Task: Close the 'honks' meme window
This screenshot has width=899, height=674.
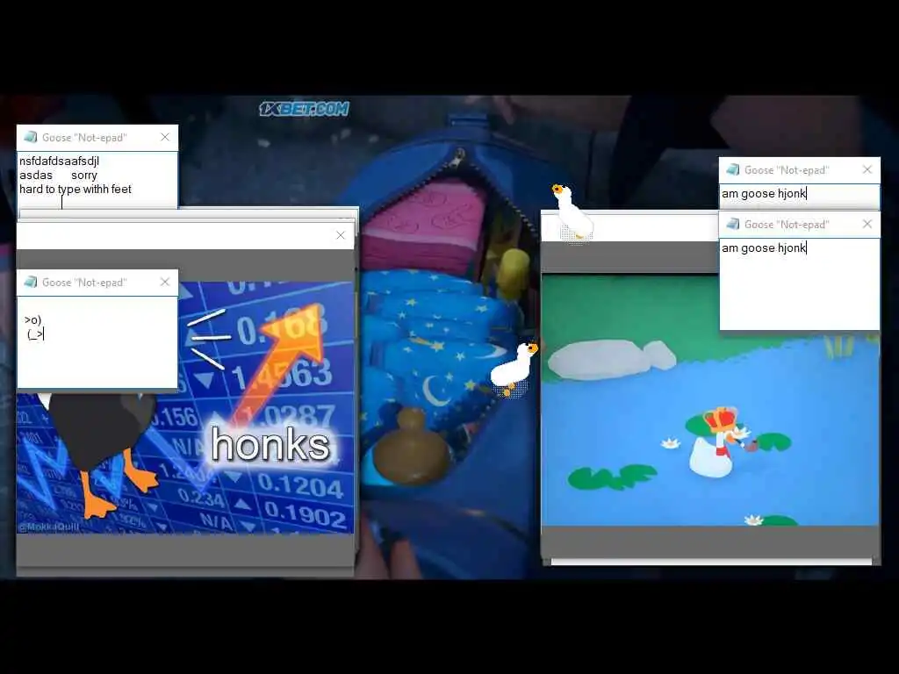Action: point(341,235)
